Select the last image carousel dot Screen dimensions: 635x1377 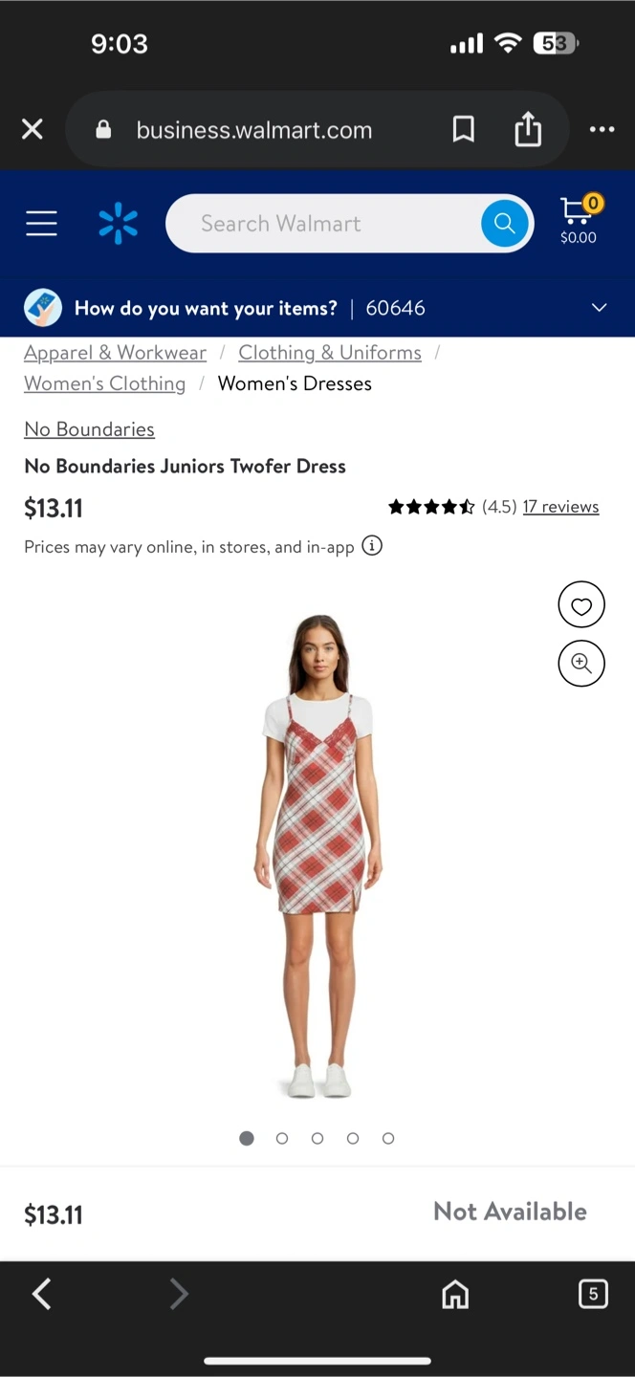[388, 1138]
